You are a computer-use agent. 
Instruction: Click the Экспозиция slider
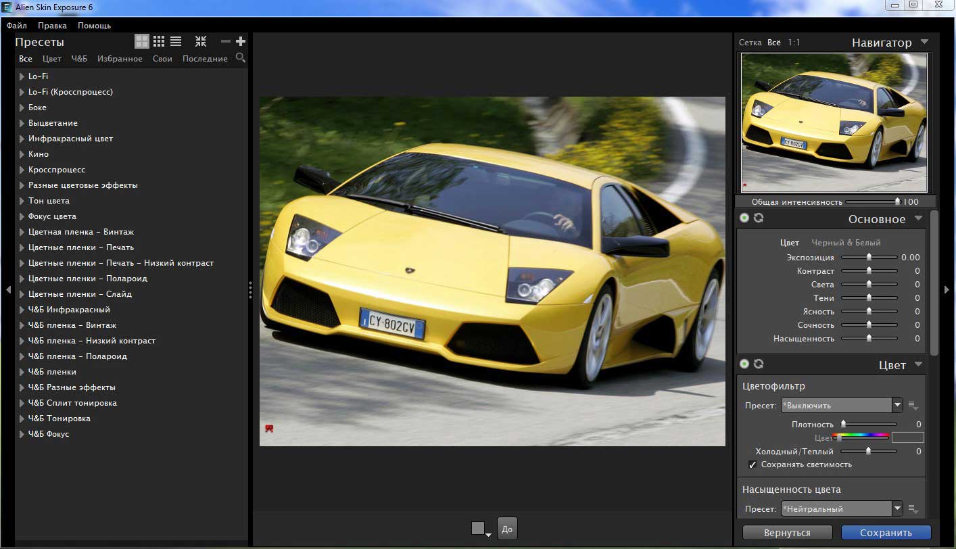[x=869, y=258]
